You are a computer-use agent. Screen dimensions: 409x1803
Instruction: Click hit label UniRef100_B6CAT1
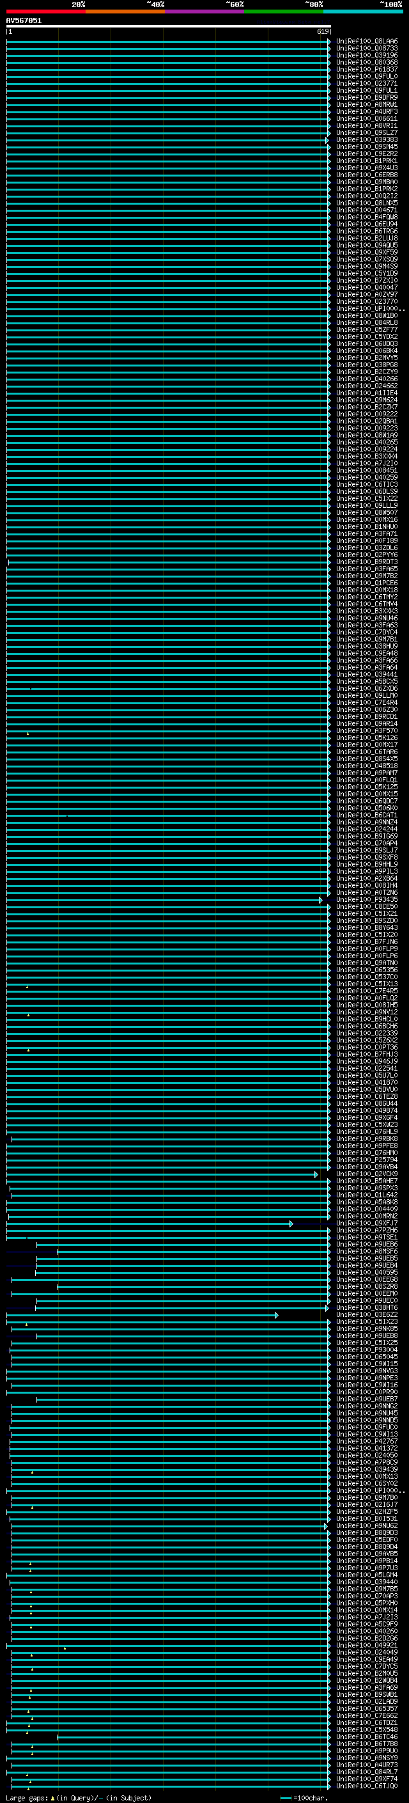click(367, 815)
